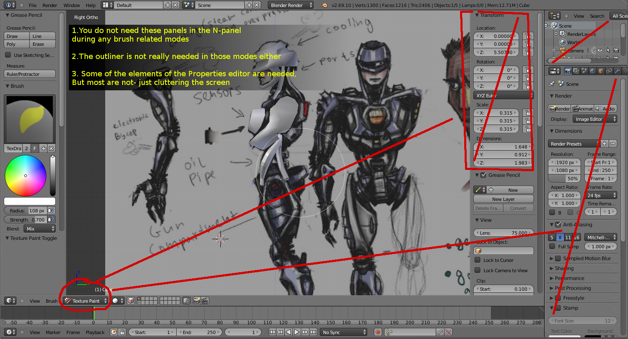Toggle the Grease Pencil panel checkbox
The image size is (628, 339).
(x=483, y=175)
